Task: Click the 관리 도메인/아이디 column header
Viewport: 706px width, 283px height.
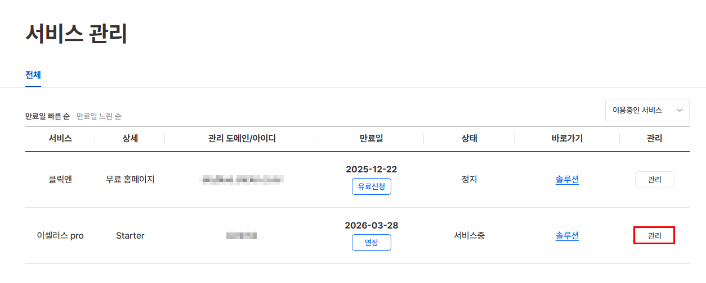Action: [242, 139]
